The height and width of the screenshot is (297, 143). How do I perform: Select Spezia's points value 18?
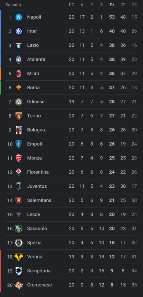(x=112, y=243)
